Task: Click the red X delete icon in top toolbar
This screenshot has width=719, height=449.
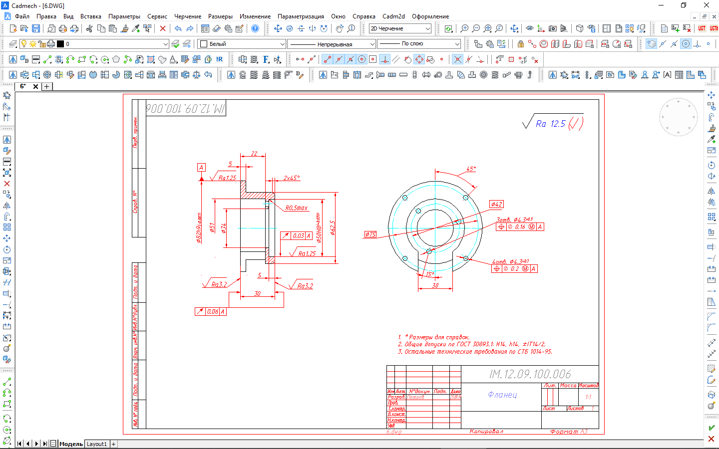Action: 162,29
